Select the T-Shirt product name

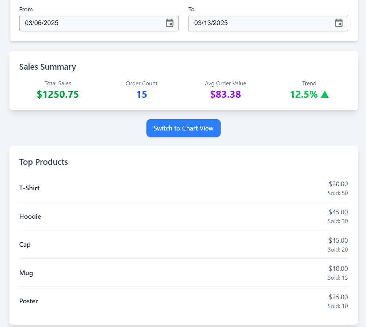click(29, 188)
